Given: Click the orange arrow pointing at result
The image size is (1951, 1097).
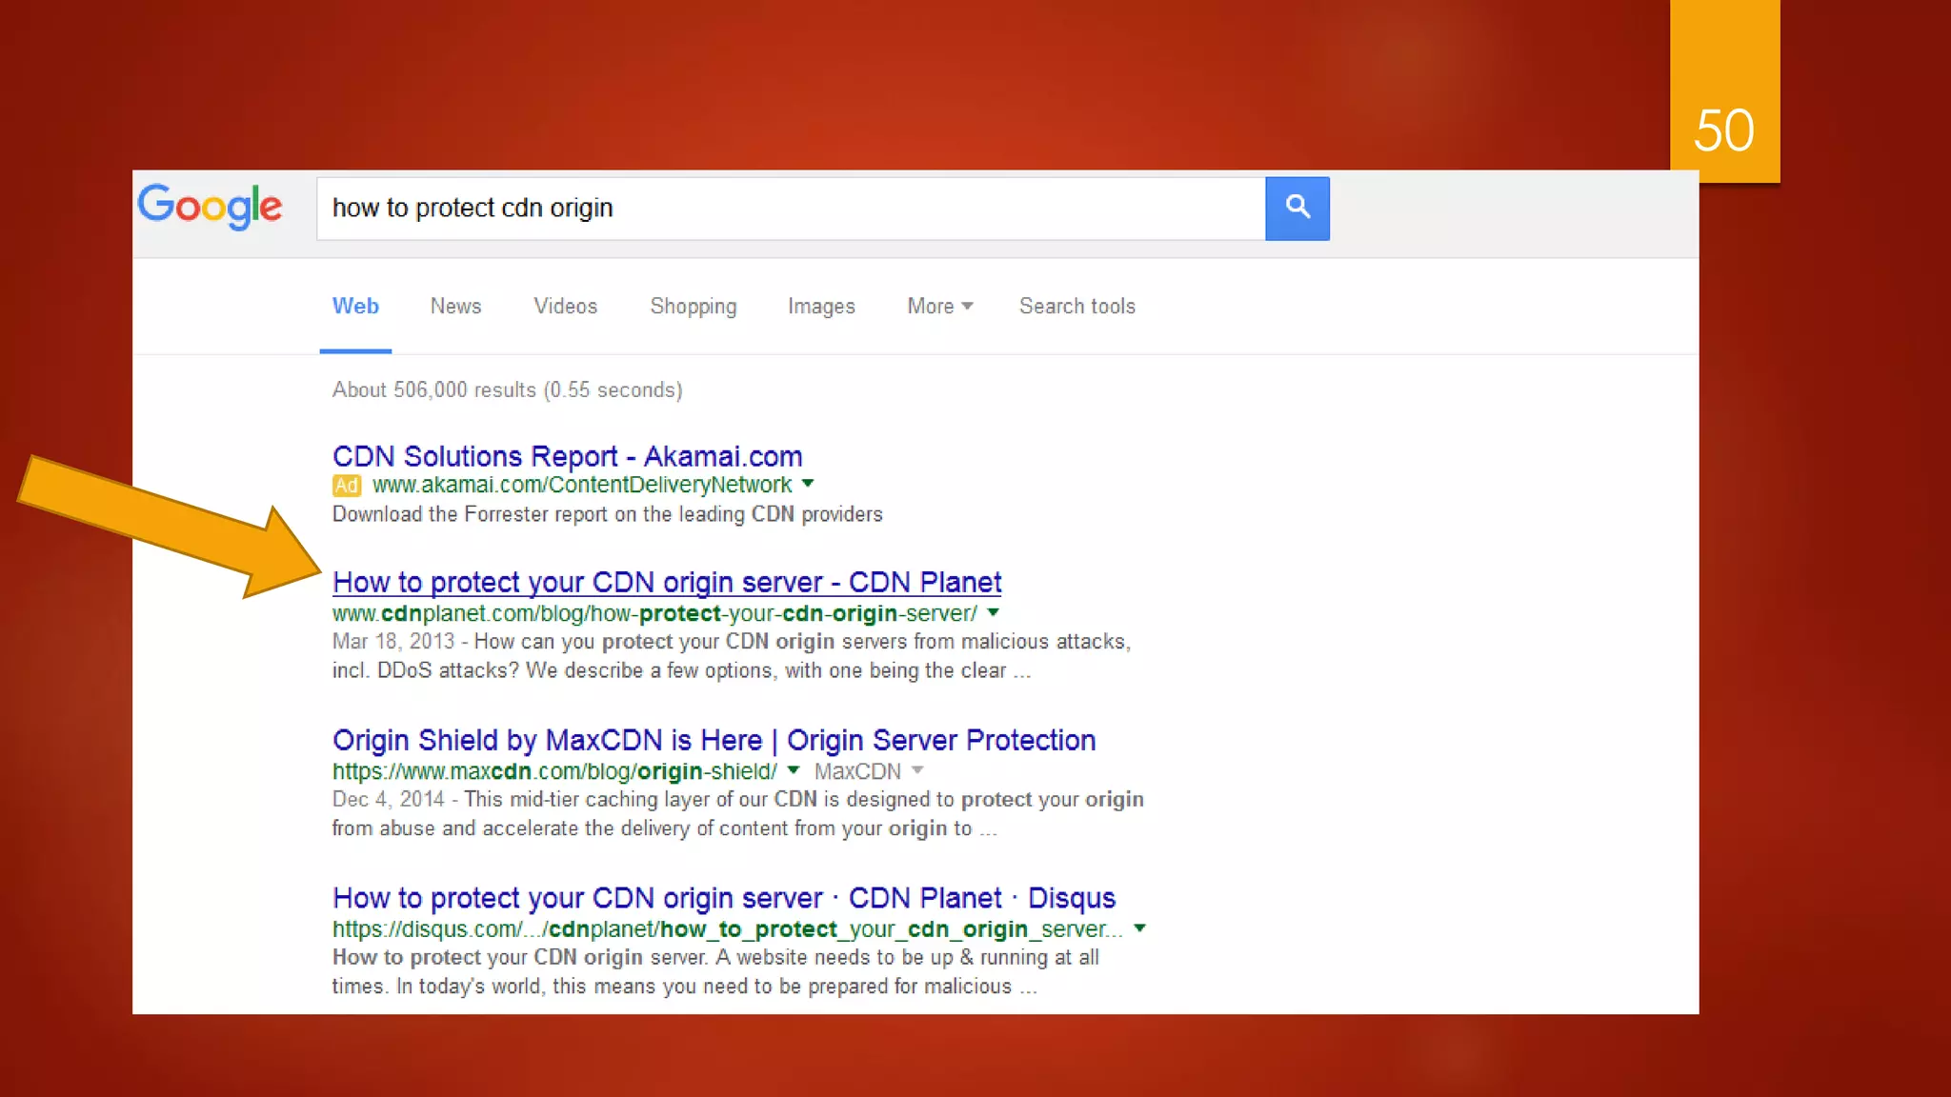Looking at the screenshot, I should click(171, 529).
